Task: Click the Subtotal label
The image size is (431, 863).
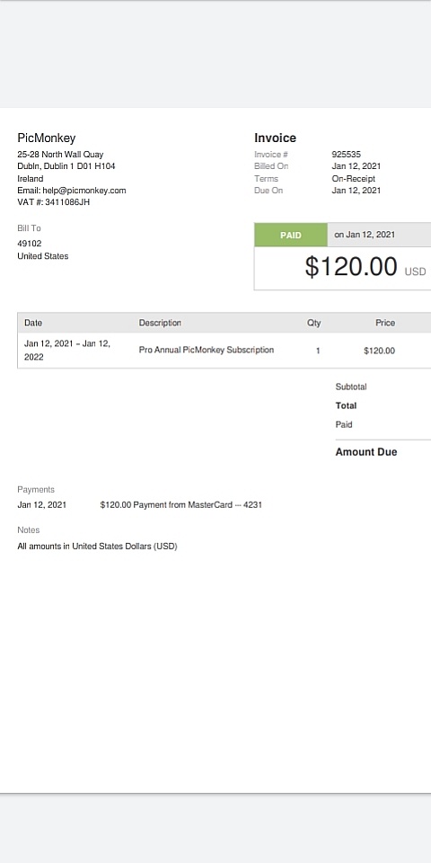Action: (x=351, y=387)
